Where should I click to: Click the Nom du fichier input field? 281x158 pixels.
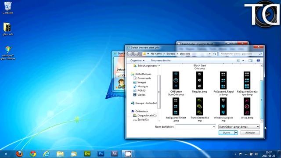[194, 127]
